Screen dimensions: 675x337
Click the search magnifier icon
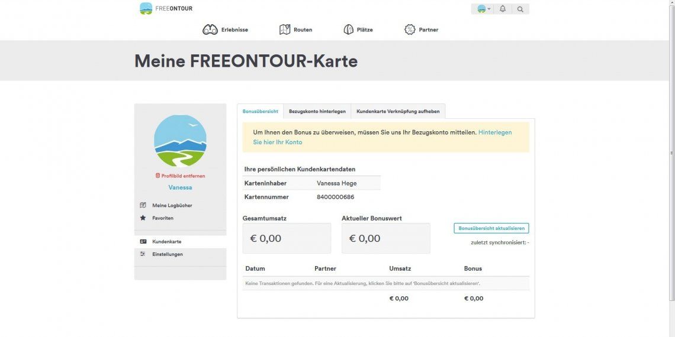[x=520, y=9]
